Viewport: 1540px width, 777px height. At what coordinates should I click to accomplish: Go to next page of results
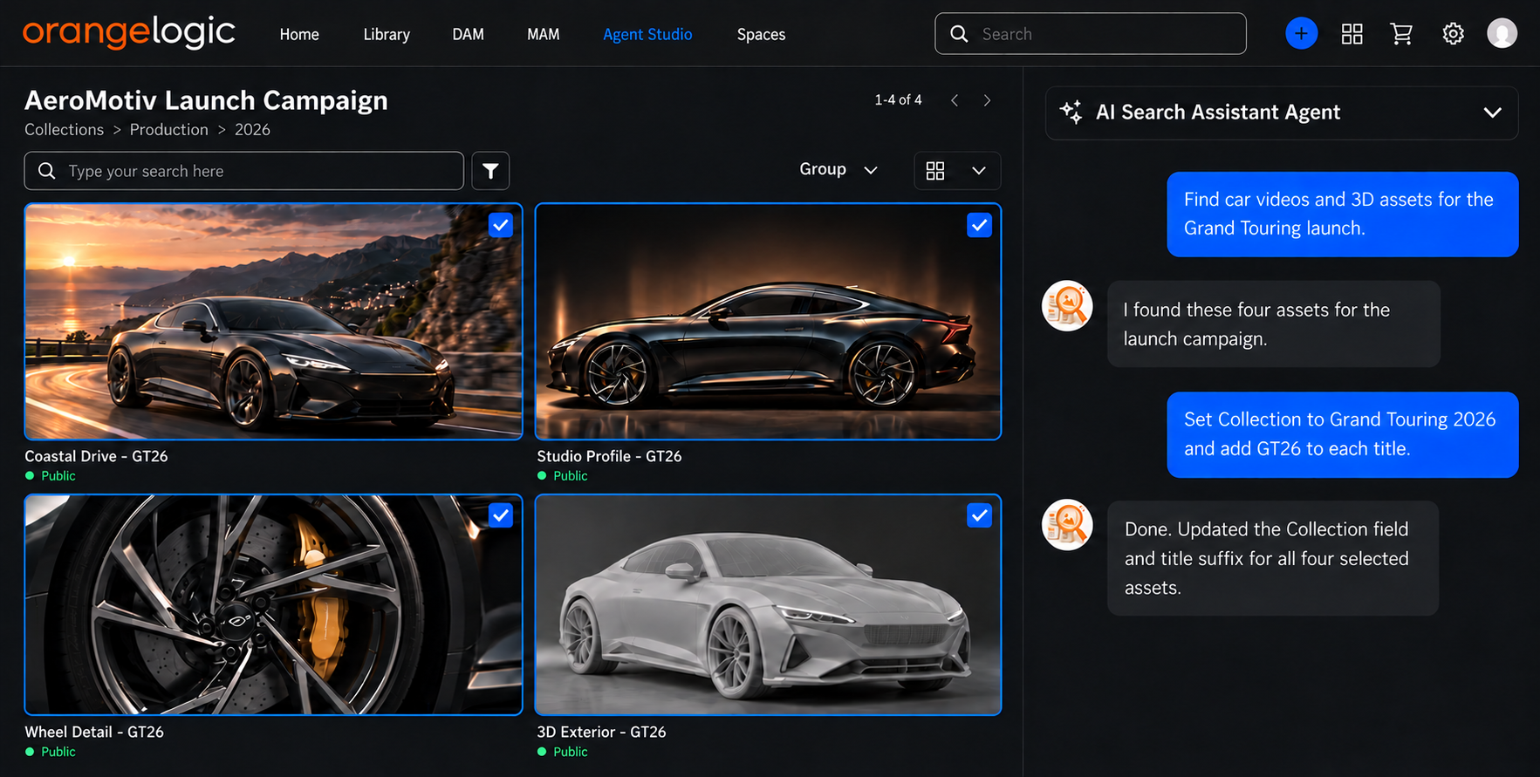(987, 100)
